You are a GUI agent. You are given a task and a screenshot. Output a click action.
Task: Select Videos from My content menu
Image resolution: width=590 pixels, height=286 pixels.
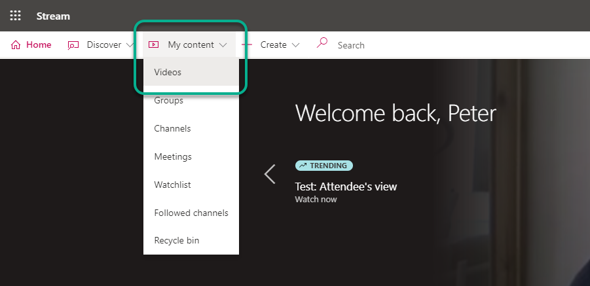191,72
